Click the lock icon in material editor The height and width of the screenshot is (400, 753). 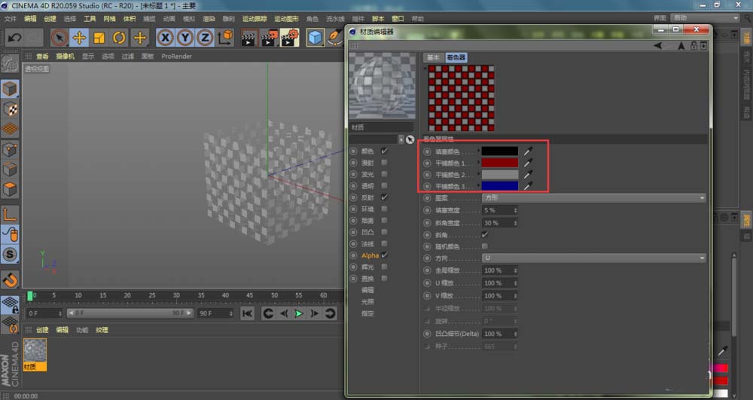694,46
